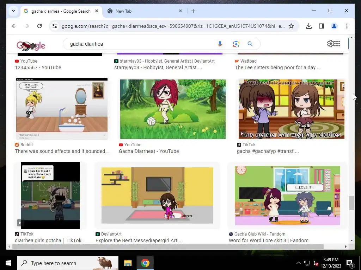
Task: Click the Chrome taskbar icon
Action: coord(145,263)
